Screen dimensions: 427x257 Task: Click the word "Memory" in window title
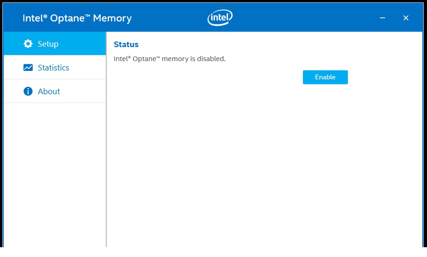112,18
